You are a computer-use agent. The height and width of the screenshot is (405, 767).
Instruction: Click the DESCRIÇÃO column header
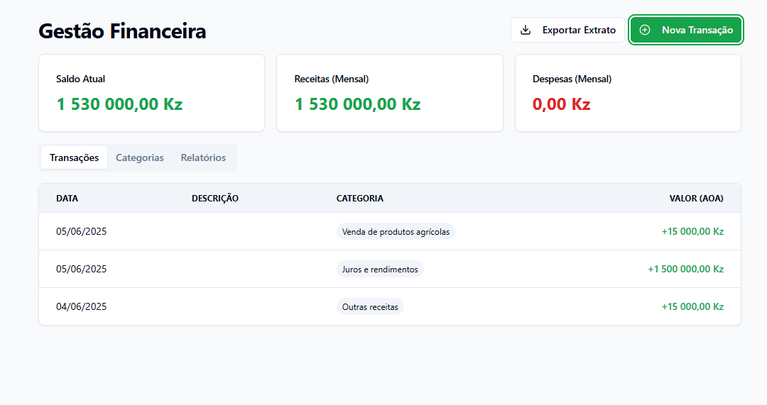[214, 199]
